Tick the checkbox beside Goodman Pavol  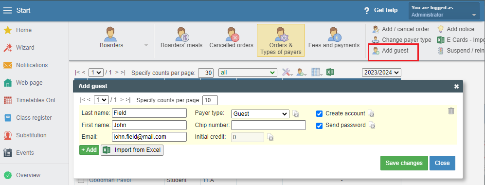pyautogui.click(x=81, y=180)
